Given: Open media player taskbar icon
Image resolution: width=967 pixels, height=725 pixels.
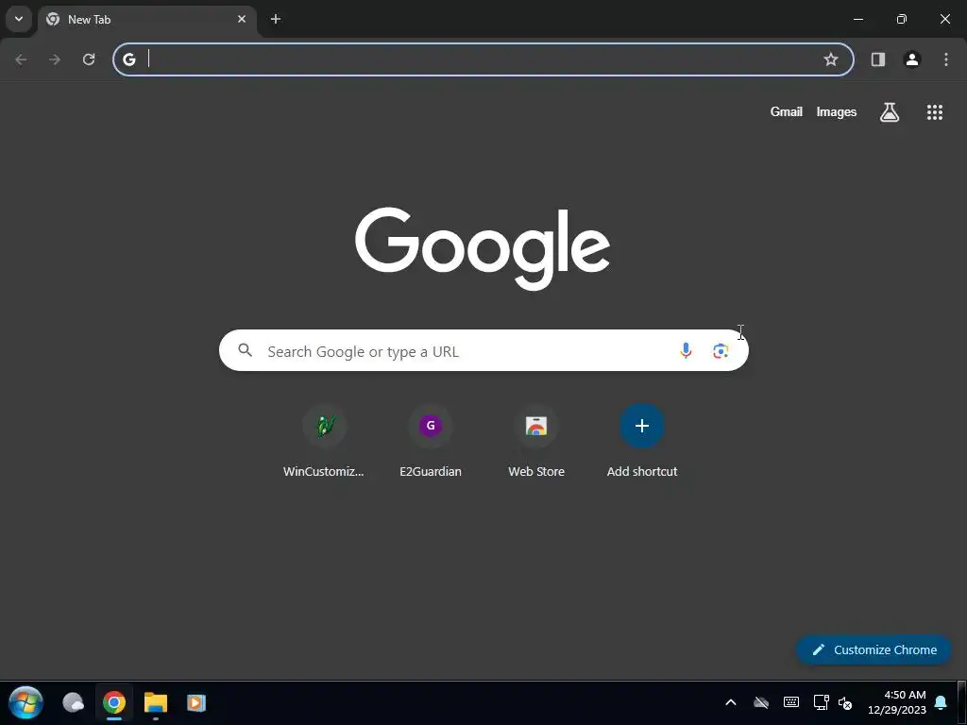Looking at the screenshot, I should [x=196, y=702].
